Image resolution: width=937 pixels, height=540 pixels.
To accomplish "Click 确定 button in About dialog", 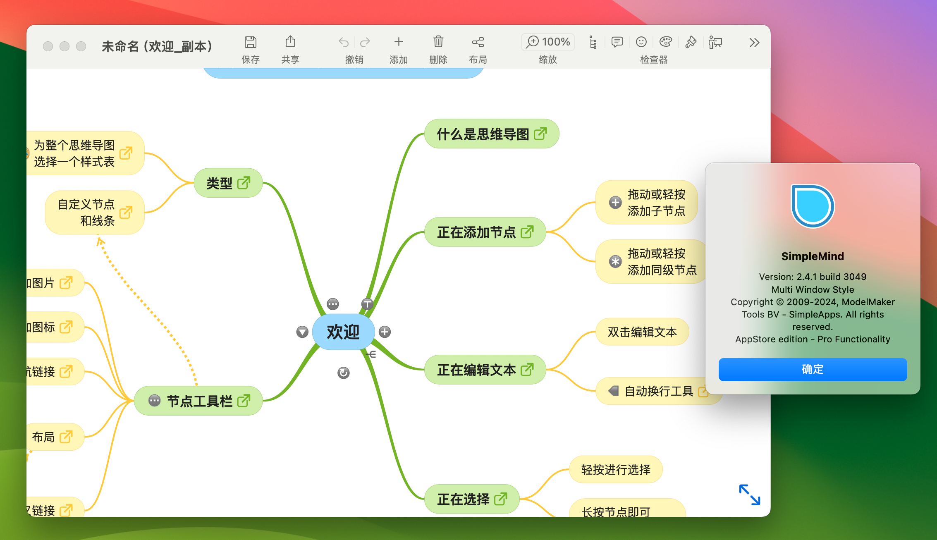I will [813, 369].
